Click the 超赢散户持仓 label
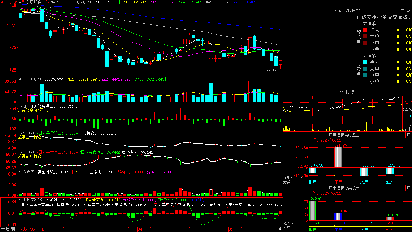This screenshot has width=412, height=232. click(x=30, y=156)
